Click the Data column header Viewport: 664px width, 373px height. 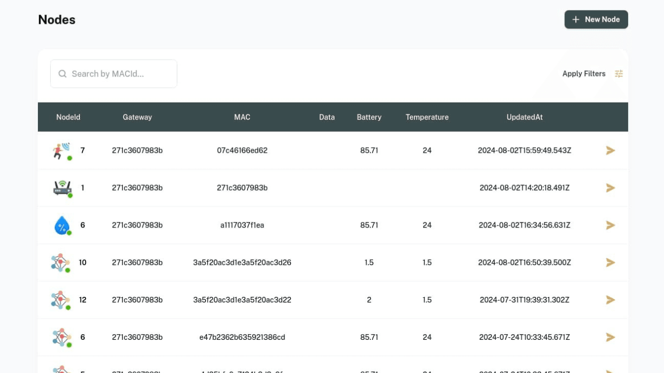tap(327, 117)
